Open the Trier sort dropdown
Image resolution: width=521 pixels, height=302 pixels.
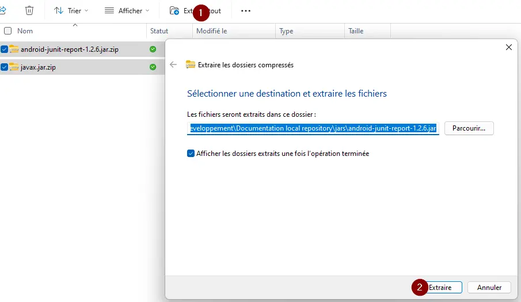point(71,10)
